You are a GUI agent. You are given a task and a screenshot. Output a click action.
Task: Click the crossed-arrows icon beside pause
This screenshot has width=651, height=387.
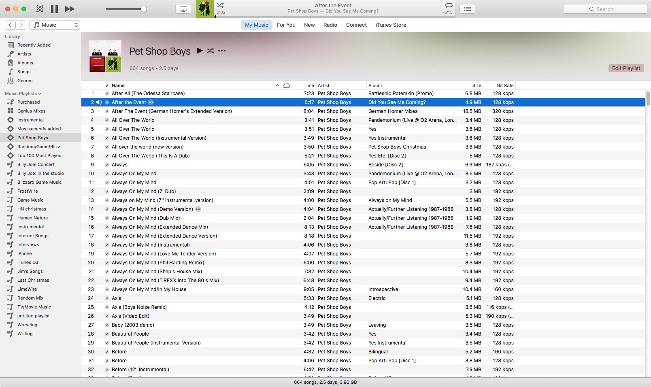[40, 9]
